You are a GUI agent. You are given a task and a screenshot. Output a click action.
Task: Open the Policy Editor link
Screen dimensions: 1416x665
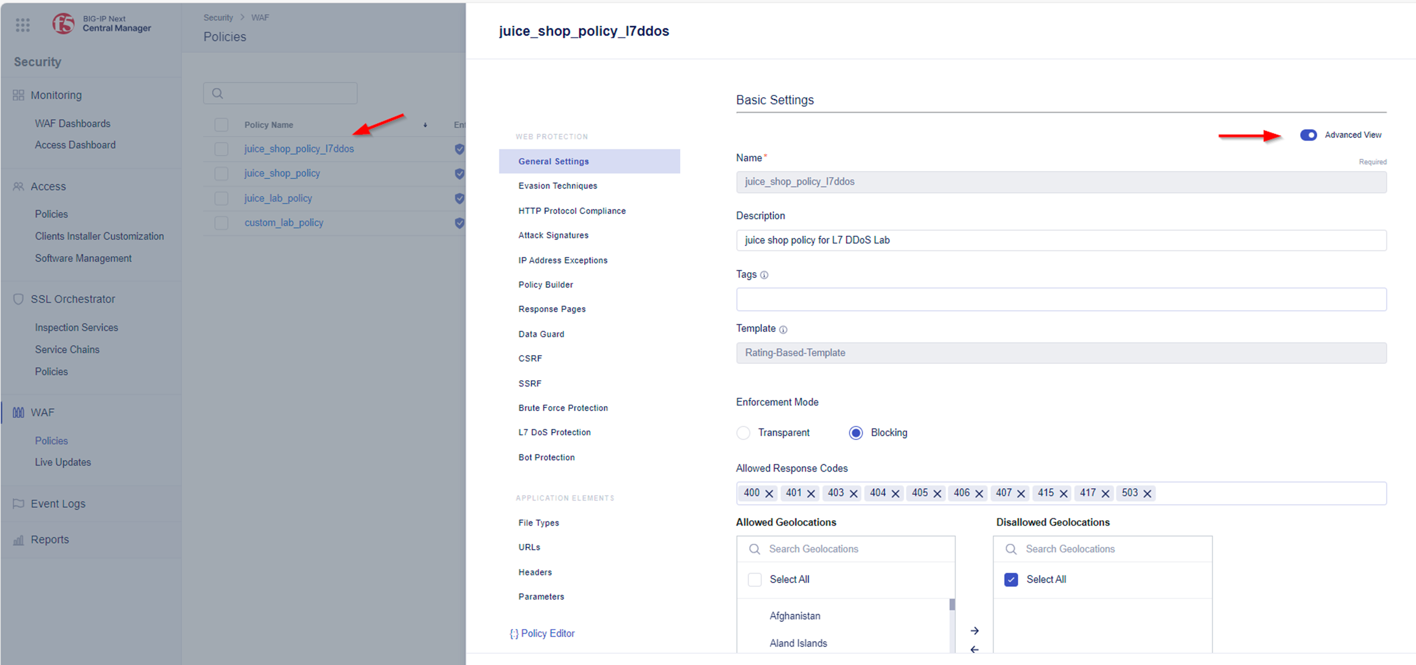542,633
